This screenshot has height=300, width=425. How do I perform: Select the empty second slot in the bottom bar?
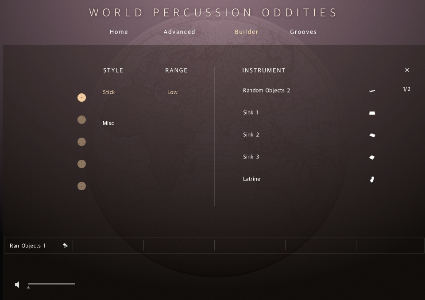click(108, 246)
